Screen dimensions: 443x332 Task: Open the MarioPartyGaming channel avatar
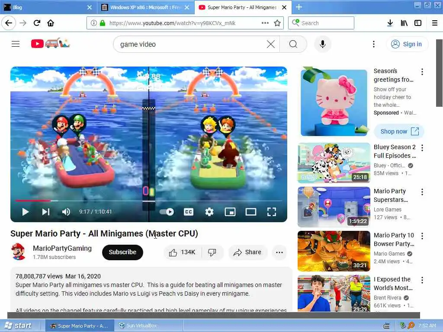pyautogui.click(x=18, y=252)
